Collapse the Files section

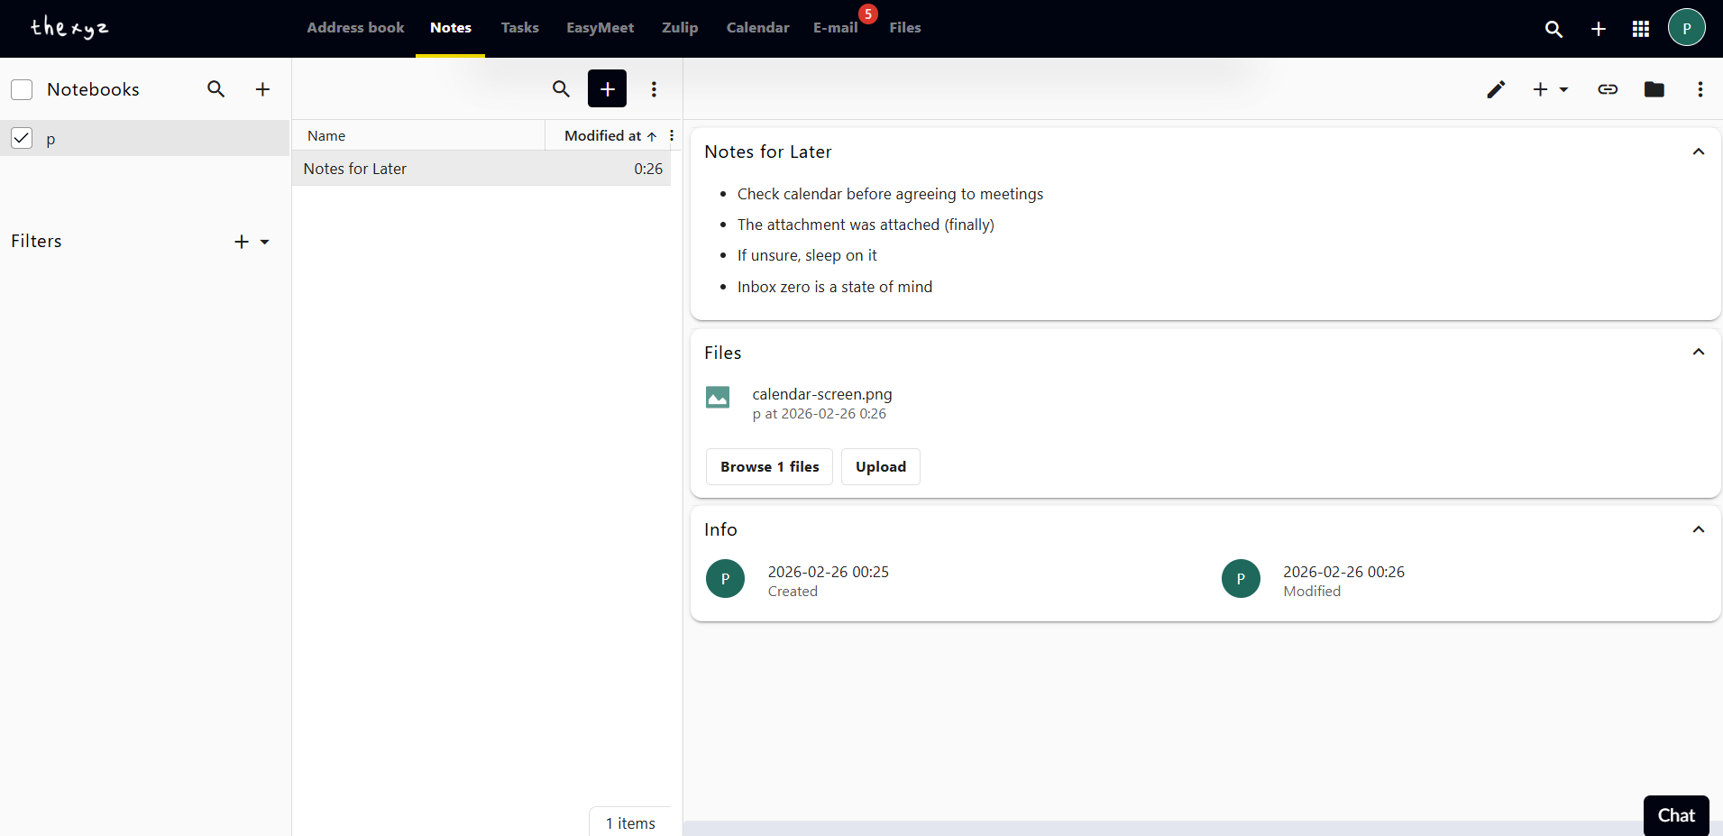click(x=1698, y=352)
